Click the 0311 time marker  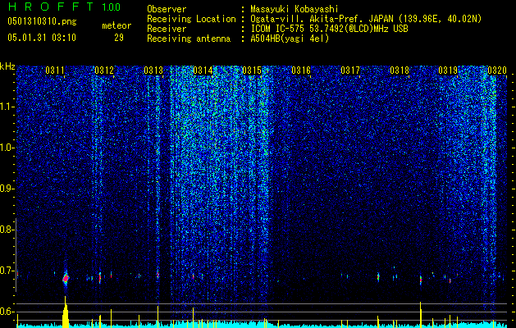click(x=55, y=70)
